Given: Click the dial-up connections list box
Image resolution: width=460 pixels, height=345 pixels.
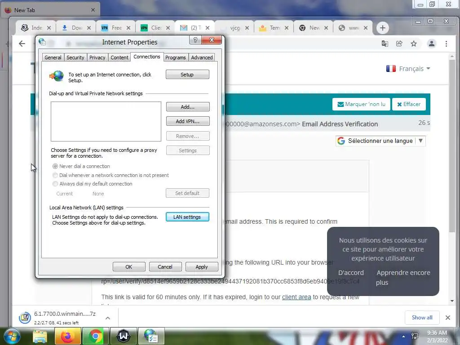Looking at the screenshot, I should click(106, 121).
